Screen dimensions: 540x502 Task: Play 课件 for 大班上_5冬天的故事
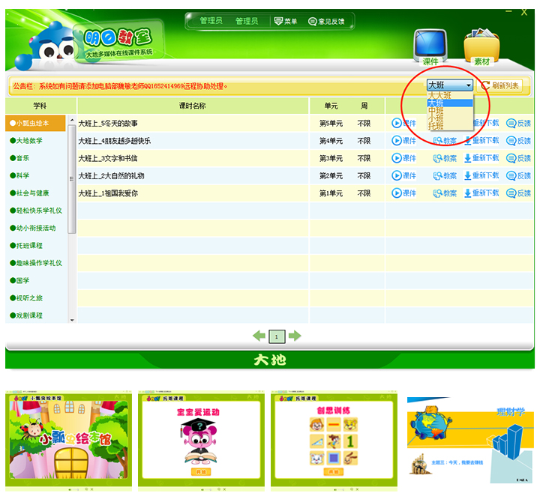click(403, 123)
